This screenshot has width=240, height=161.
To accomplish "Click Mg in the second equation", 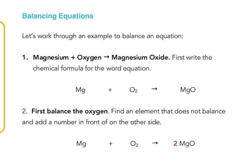I will (x=81, y=143).
